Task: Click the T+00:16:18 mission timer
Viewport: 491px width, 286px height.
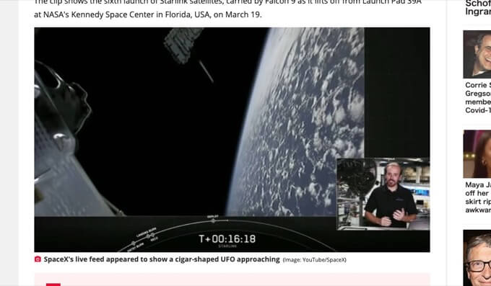Action: pos(227,239)
